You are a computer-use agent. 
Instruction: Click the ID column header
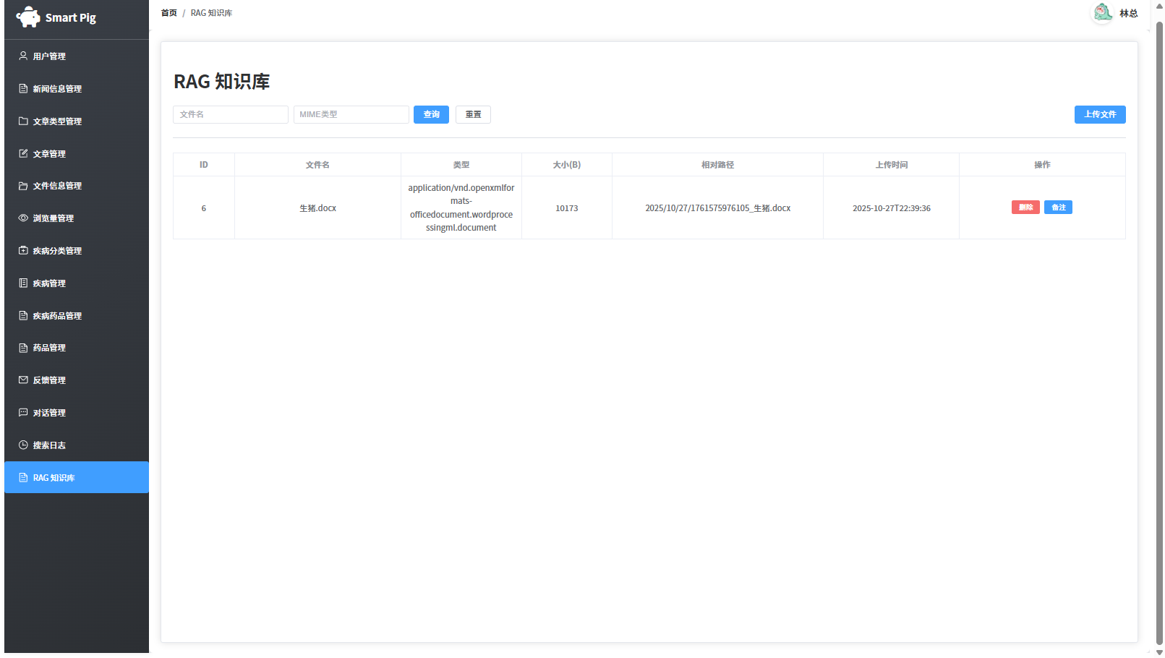click(204, 165)
